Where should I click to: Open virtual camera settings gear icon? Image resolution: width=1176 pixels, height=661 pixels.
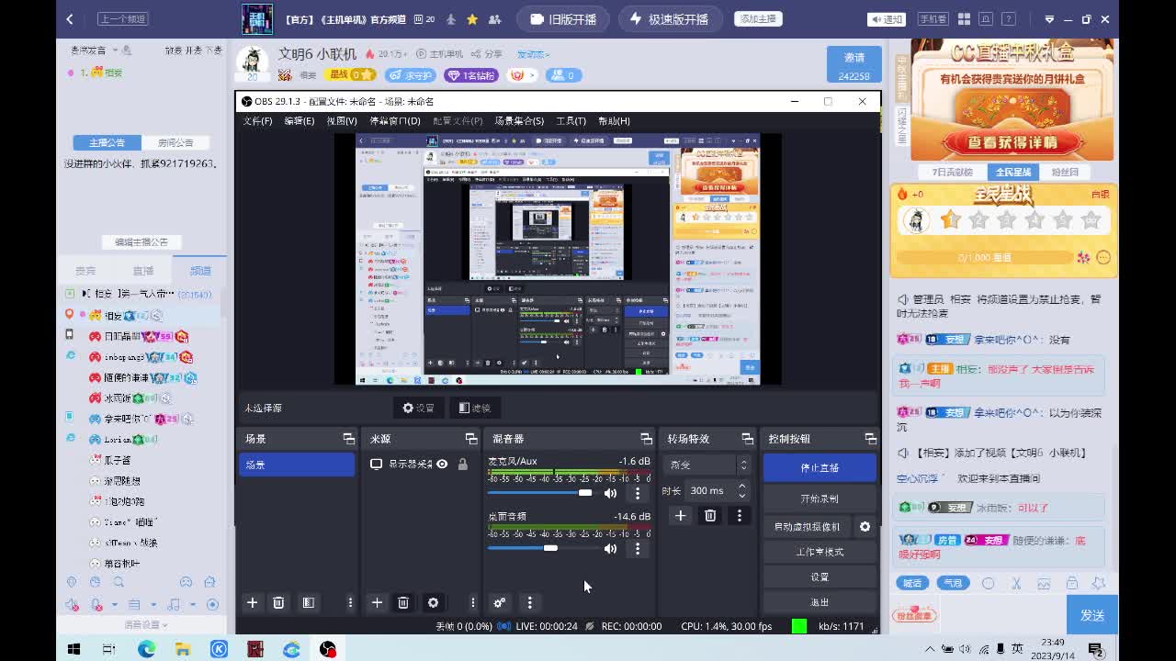[x=865, y=527]
